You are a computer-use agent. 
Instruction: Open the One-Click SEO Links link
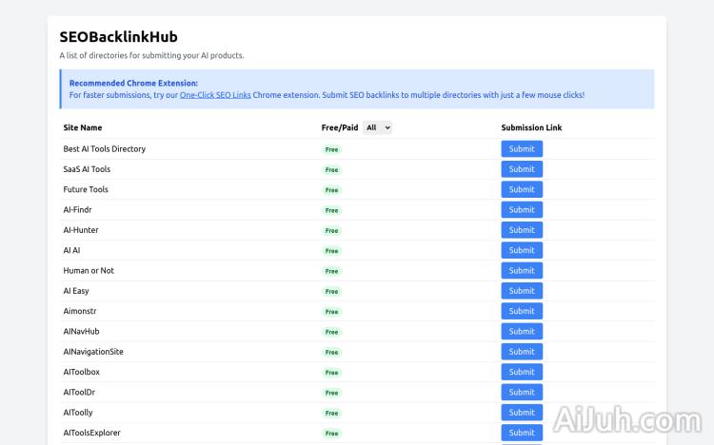[x=215, y=95]
